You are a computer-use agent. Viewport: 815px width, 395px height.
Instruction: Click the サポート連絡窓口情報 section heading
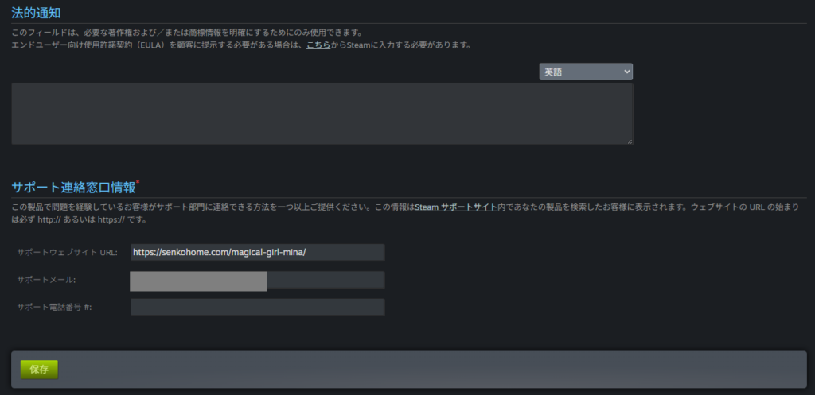pos(73,188)
